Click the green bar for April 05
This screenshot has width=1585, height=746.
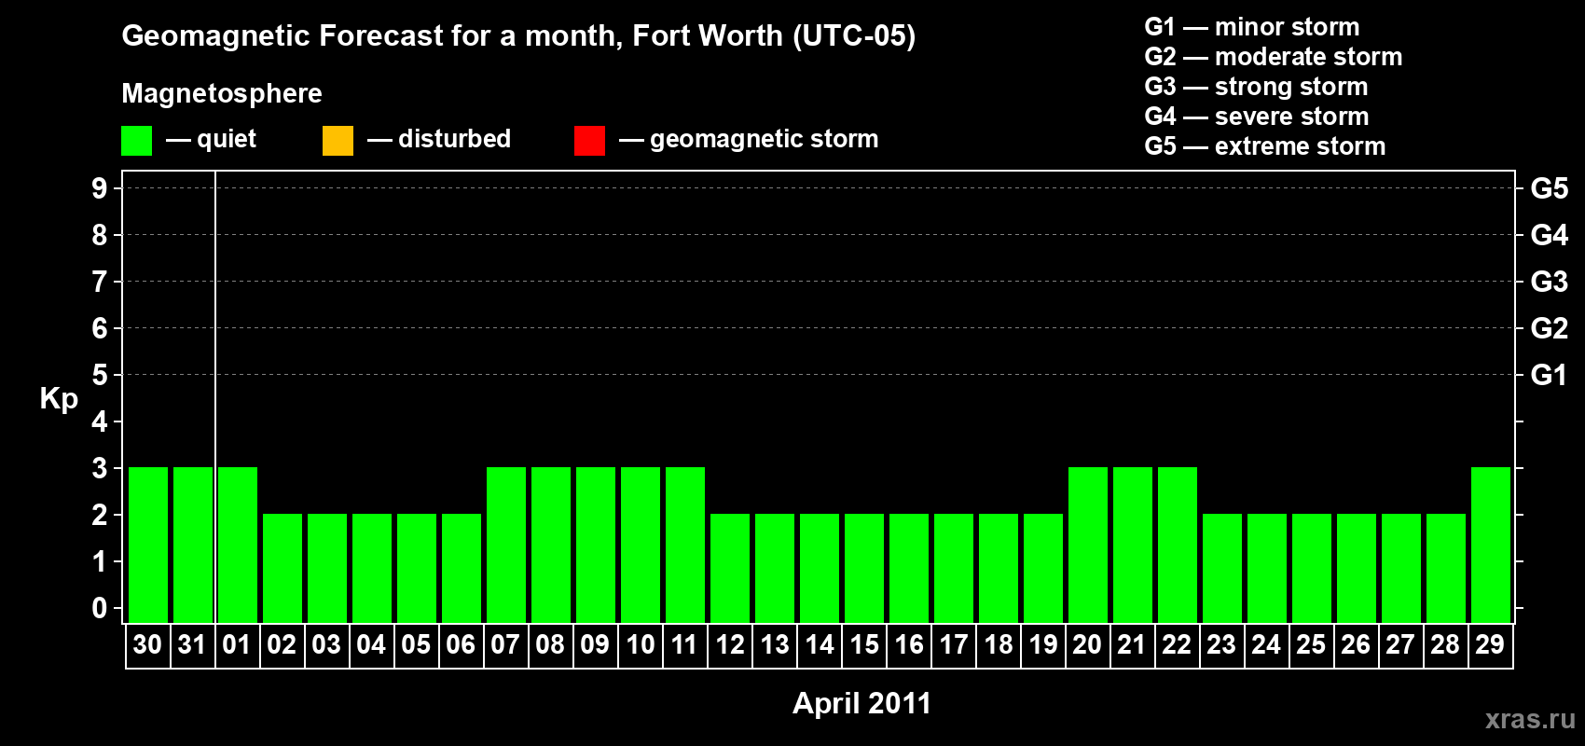click(417, 568)
